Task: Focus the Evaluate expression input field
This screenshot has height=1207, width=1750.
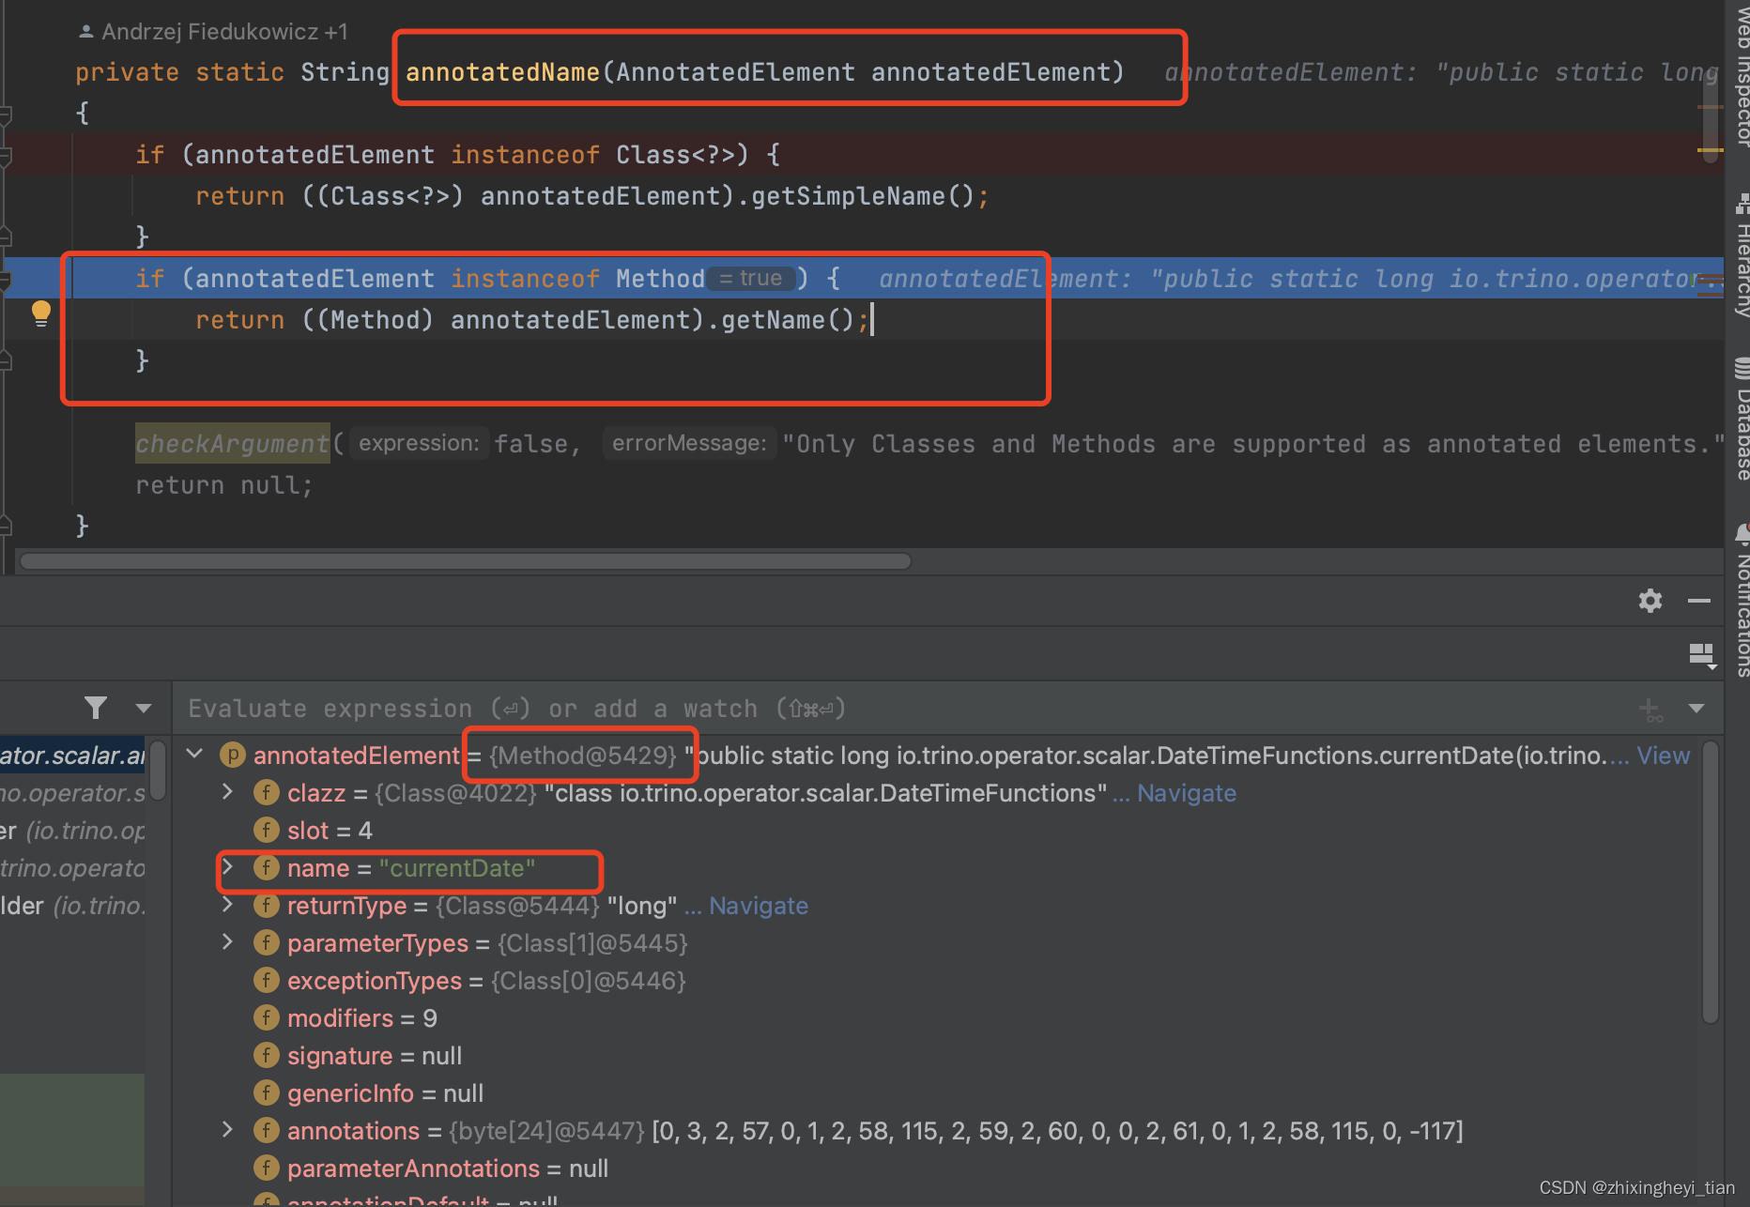Action: (x=901, y=709)
